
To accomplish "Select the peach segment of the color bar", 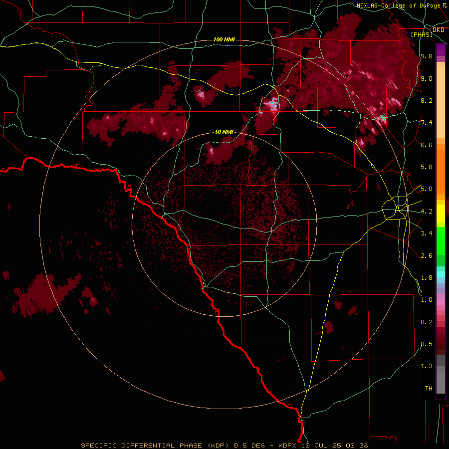I will point(441,103).
